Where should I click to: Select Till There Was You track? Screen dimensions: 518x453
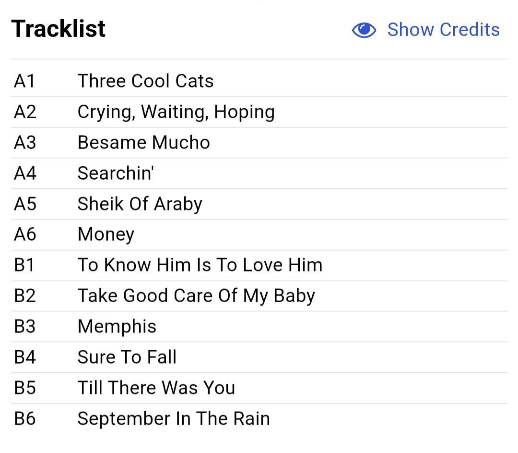(156, 388)
